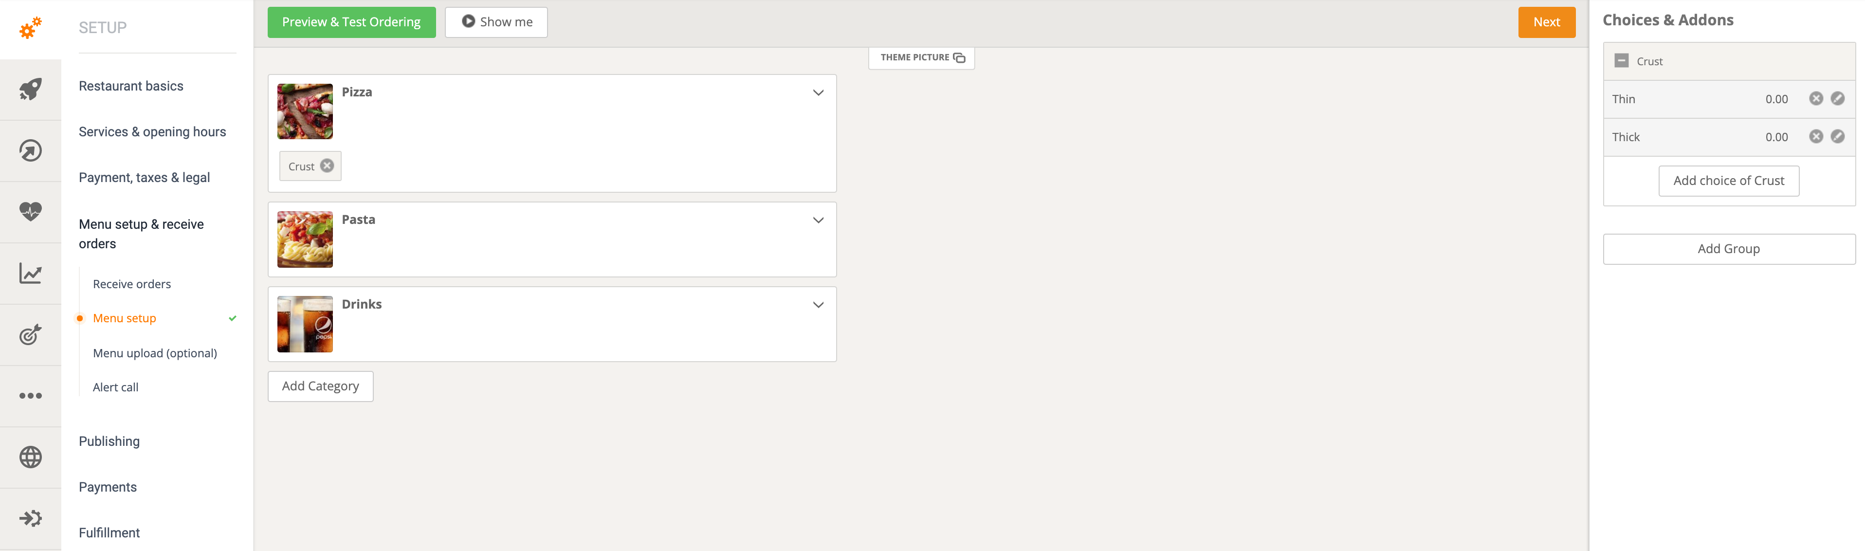Click the Drinks category thumbnail image
The image size is (1865, 551).
click(305, 324)
